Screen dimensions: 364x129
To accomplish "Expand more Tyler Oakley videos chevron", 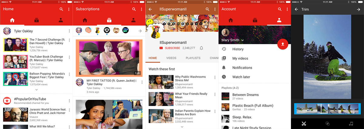I will (x=36, y=90).
